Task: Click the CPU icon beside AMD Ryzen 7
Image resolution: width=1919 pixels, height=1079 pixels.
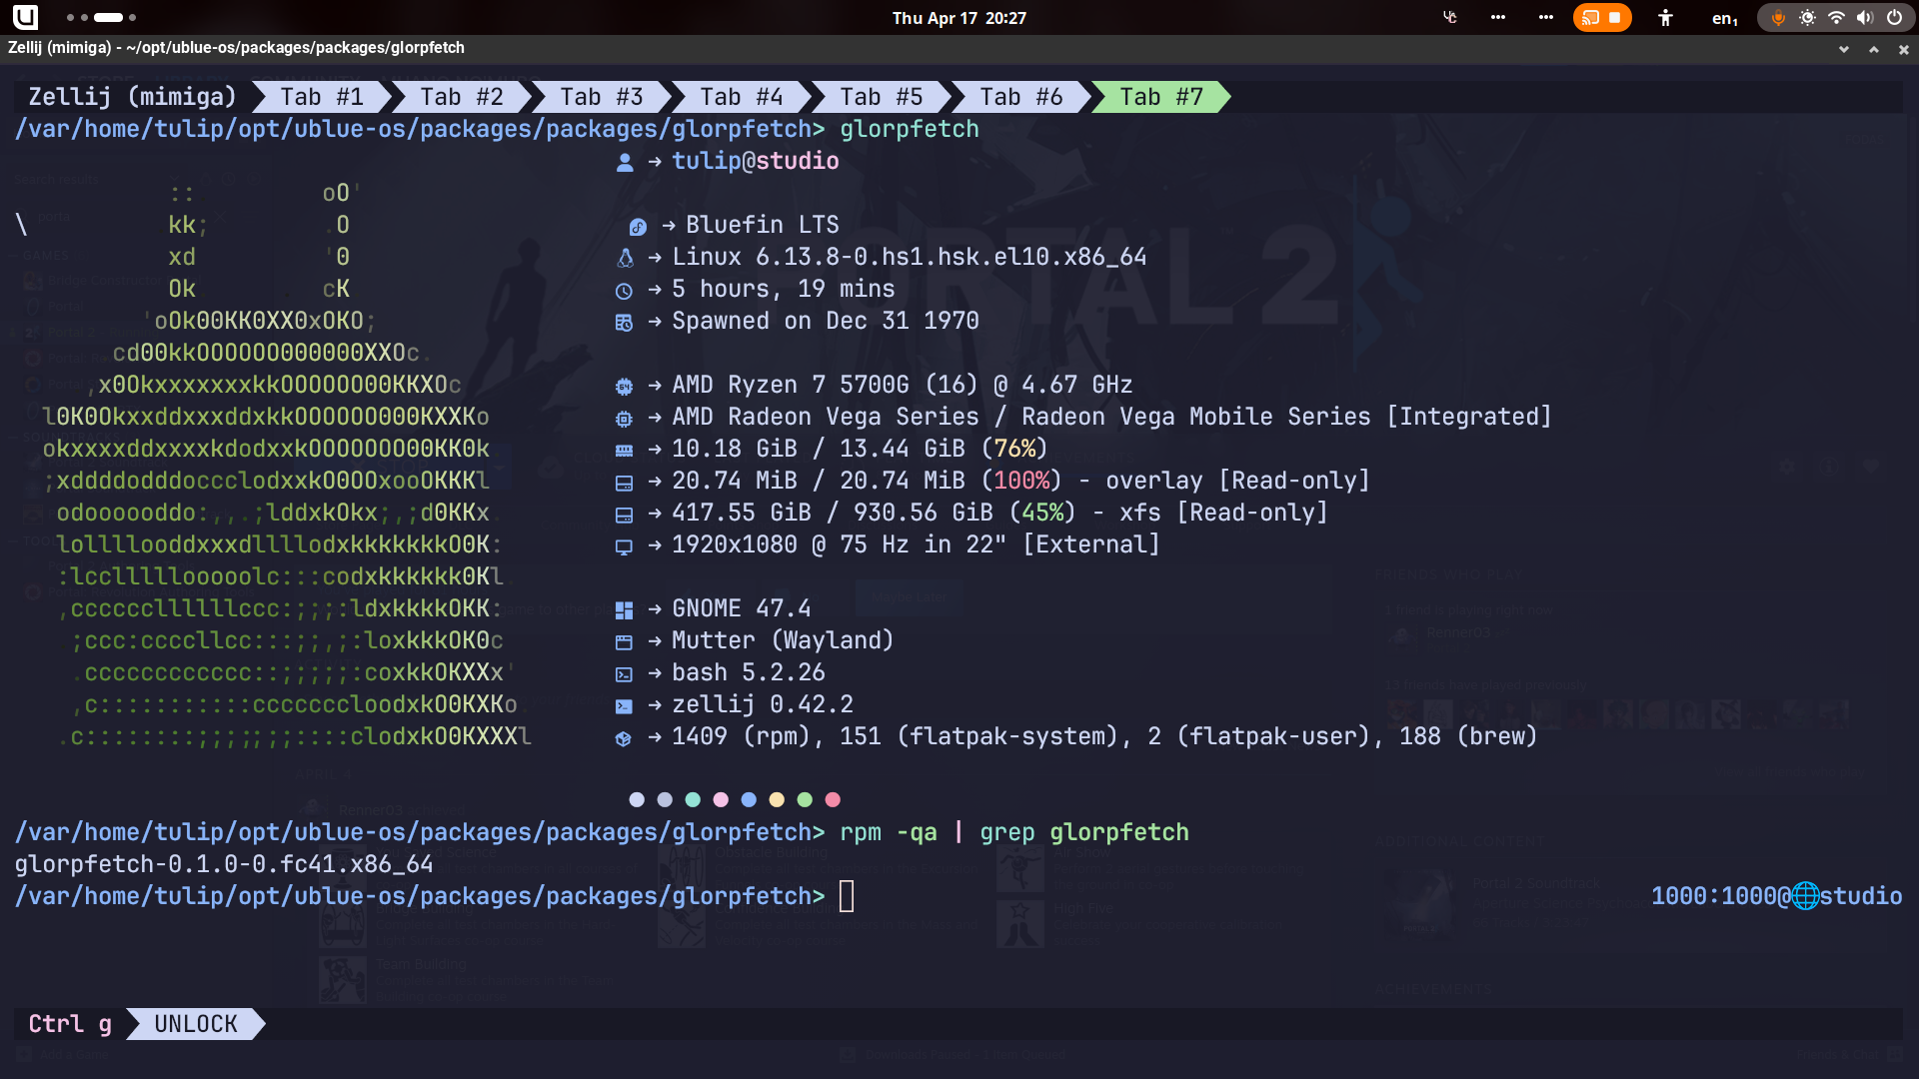Action: (624, 387)
